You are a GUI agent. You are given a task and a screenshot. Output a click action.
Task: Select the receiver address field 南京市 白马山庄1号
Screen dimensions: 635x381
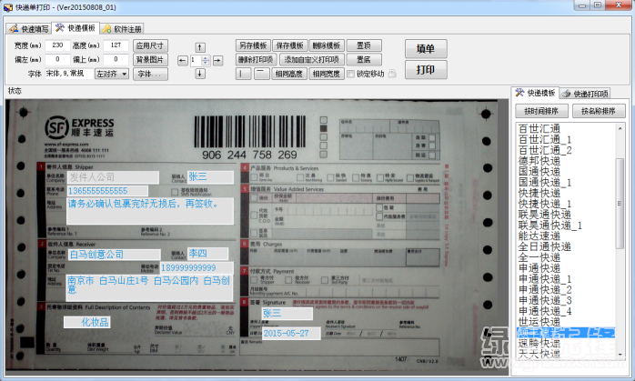click(x=150, y=288)
